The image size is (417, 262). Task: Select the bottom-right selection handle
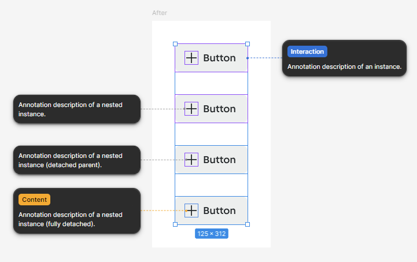(x=248, y=224)
